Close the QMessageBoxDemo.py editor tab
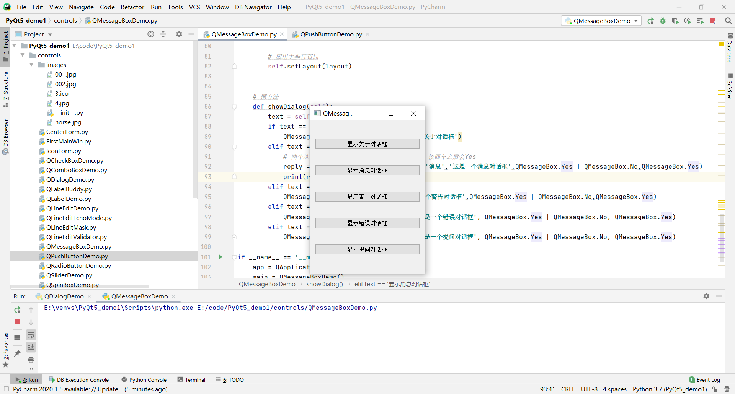Image resolution: width=735 pixels, height=394 pixels. pyautogui.click(x=282, y=34)
